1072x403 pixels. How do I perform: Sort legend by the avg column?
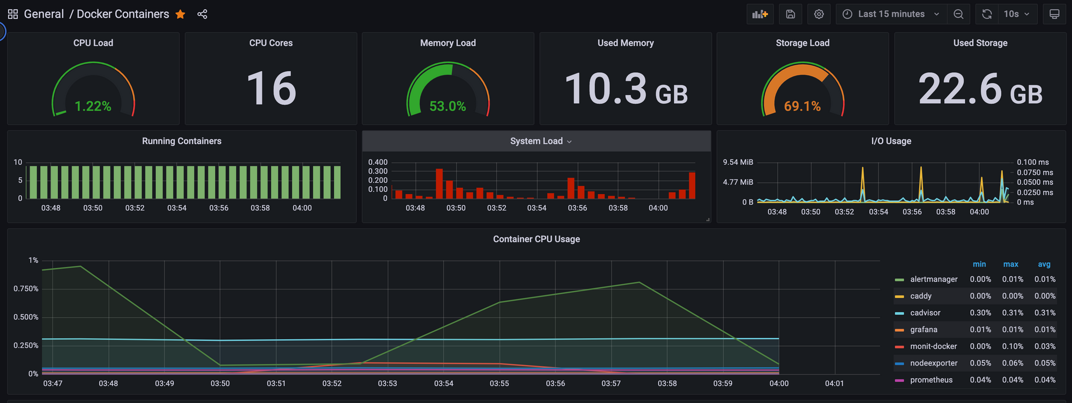tap(1044, 264)
